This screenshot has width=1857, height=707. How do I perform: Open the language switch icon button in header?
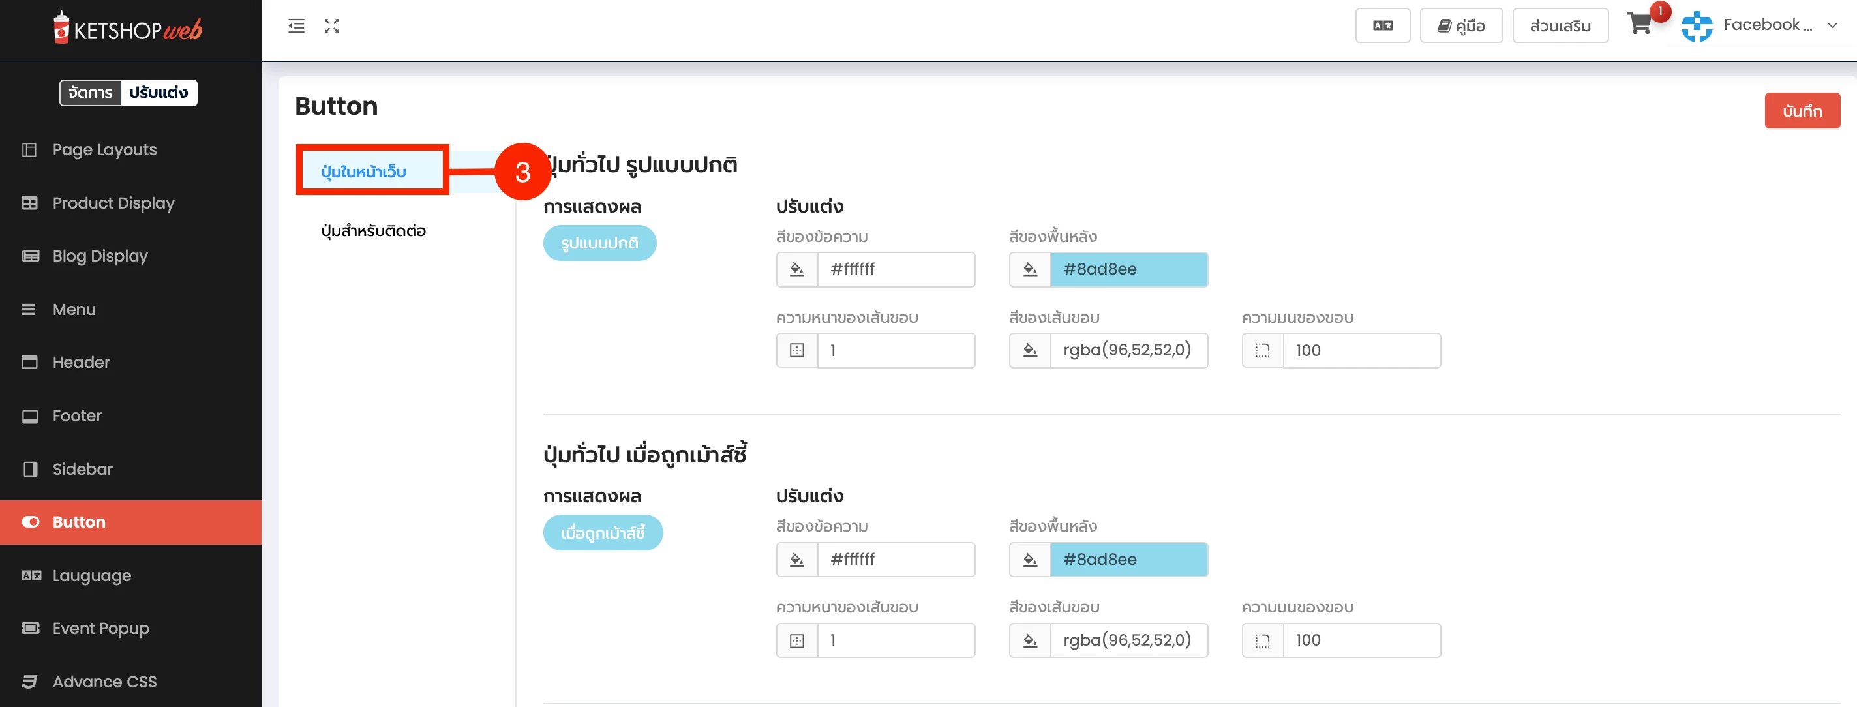click(1382, 26)
